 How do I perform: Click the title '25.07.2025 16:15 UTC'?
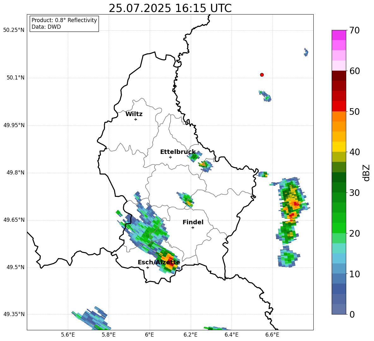170,8
